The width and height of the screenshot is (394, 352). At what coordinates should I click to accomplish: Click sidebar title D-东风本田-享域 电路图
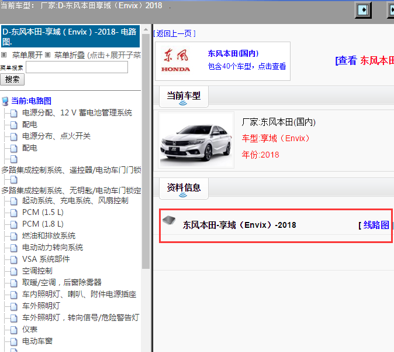click(70, 36)
